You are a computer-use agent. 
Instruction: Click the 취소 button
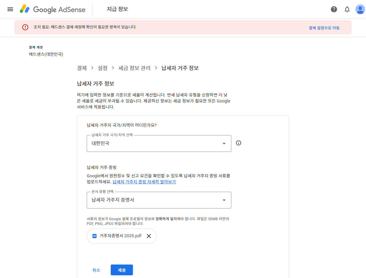(96, 270)
